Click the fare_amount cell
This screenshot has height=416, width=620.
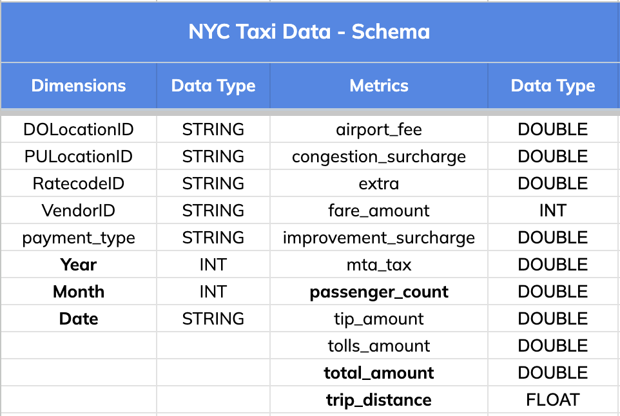coord(379,211)
